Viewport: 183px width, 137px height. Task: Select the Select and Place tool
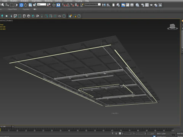(35, 5)
